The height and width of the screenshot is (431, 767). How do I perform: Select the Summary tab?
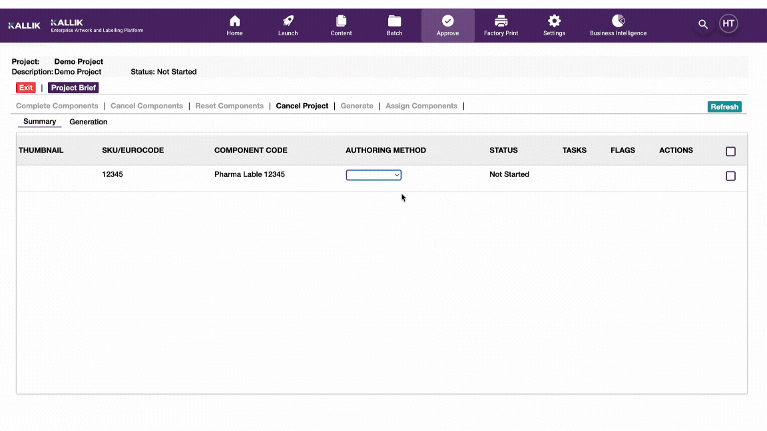(x=39, y=122)
